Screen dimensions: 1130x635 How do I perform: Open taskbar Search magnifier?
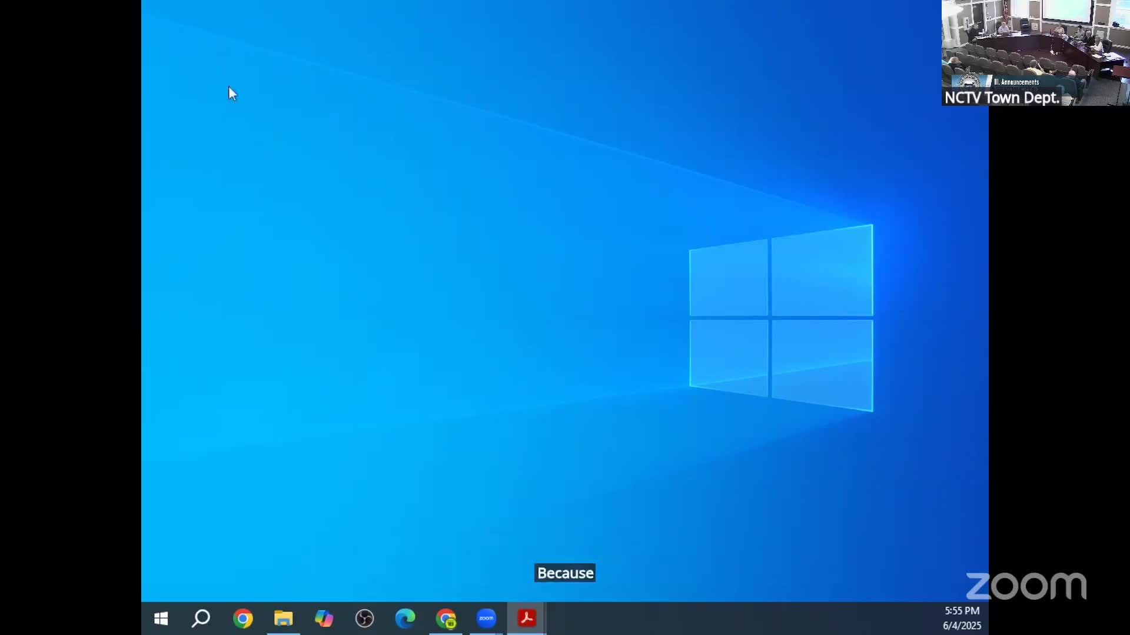point(201,619)
